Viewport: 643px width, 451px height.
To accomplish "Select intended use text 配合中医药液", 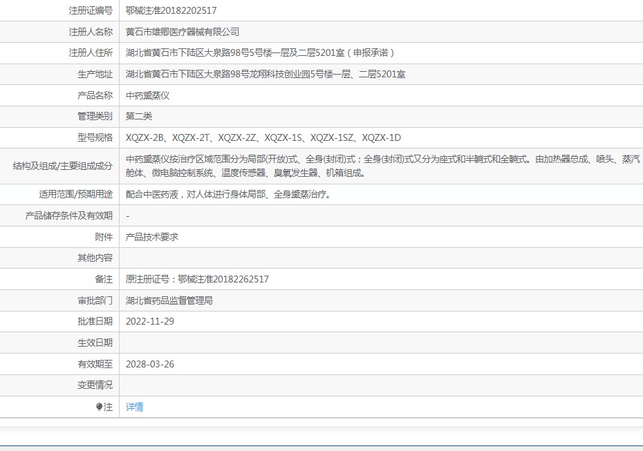I will coord(228,194).
